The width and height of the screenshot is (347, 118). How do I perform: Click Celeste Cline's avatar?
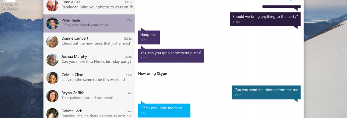[52, 78]
